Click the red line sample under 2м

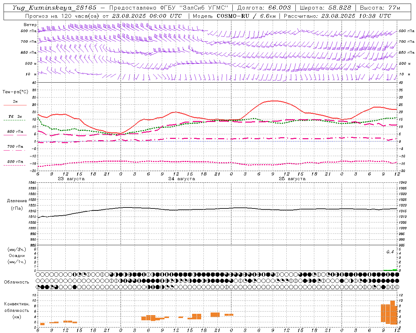15,105
